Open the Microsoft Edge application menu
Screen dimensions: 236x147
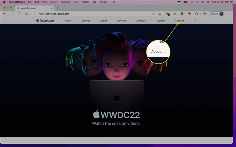coord(17,2)
